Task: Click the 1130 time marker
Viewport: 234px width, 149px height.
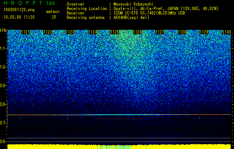Action: (x=227, y=32)
